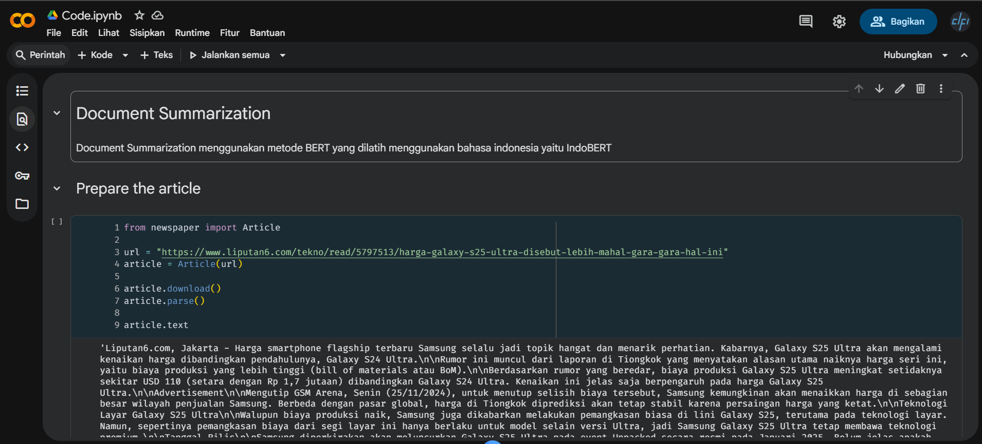Open the comments icon in header
982x444 pixels.
click(806, 22)
